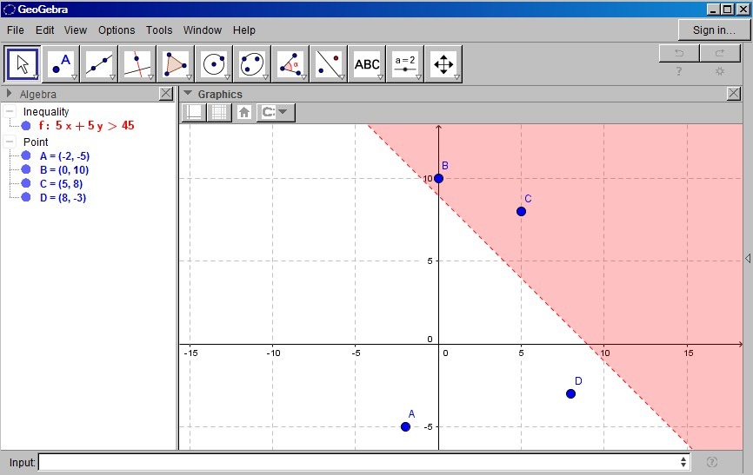The image size is (753, 475).
Task: Click the Input help icon
Action: click(712, 462)
